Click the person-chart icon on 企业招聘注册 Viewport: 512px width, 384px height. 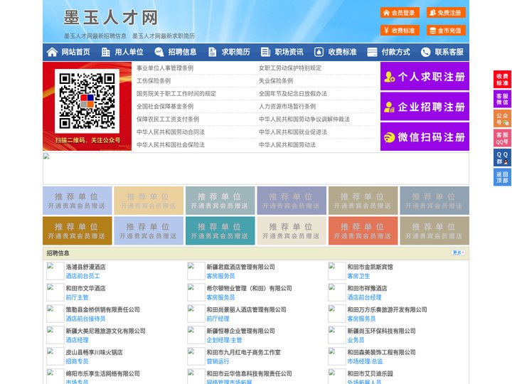[389, 107]
